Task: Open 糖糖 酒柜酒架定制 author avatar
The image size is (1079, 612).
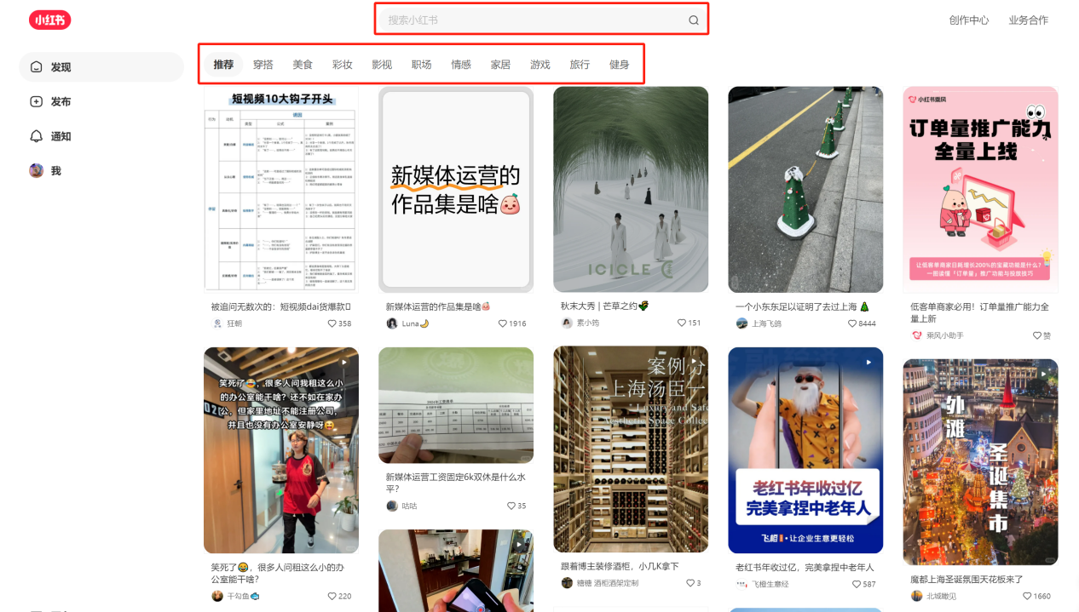Action: coord(567,583)
